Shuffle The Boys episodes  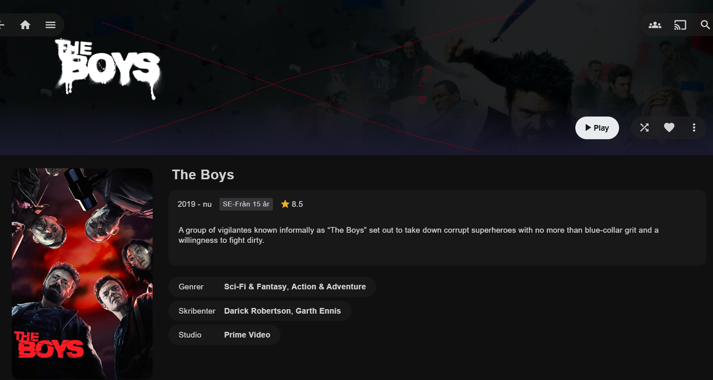[x=644, y=128]
